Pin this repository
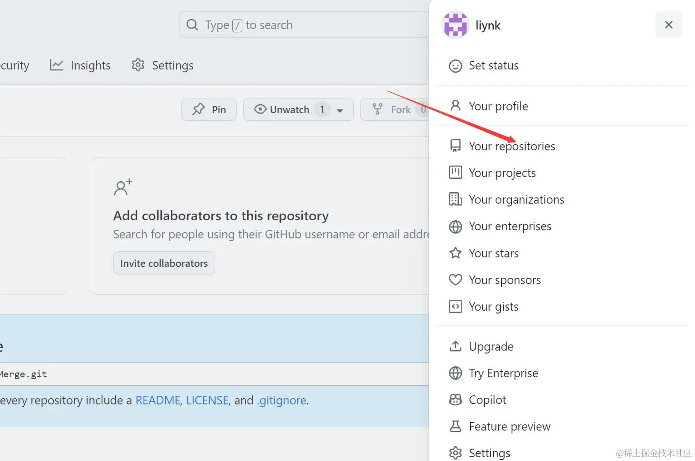Image resolution: width=695 pixels, height=461 pixels. coord(209,109)
